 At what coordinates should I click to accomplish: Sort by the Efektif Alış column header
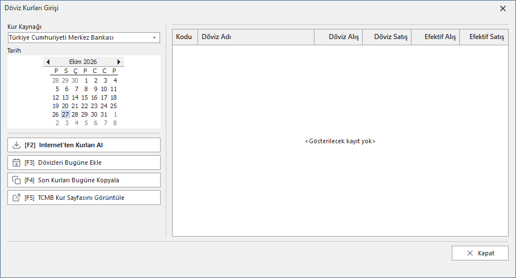coord(435,37)
